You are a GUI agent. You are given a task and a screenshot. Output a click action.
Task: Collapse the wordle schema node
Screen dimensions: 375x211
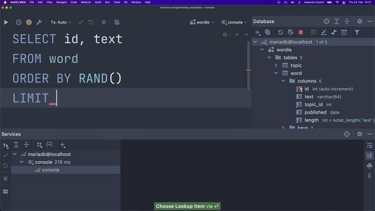coord(262,50)
